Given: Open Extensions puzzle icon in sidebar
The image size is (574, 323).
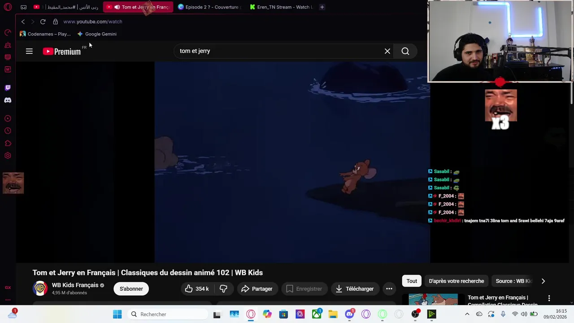Looking at the screenshot, I should pyautogui.click(x=8, y=144).
